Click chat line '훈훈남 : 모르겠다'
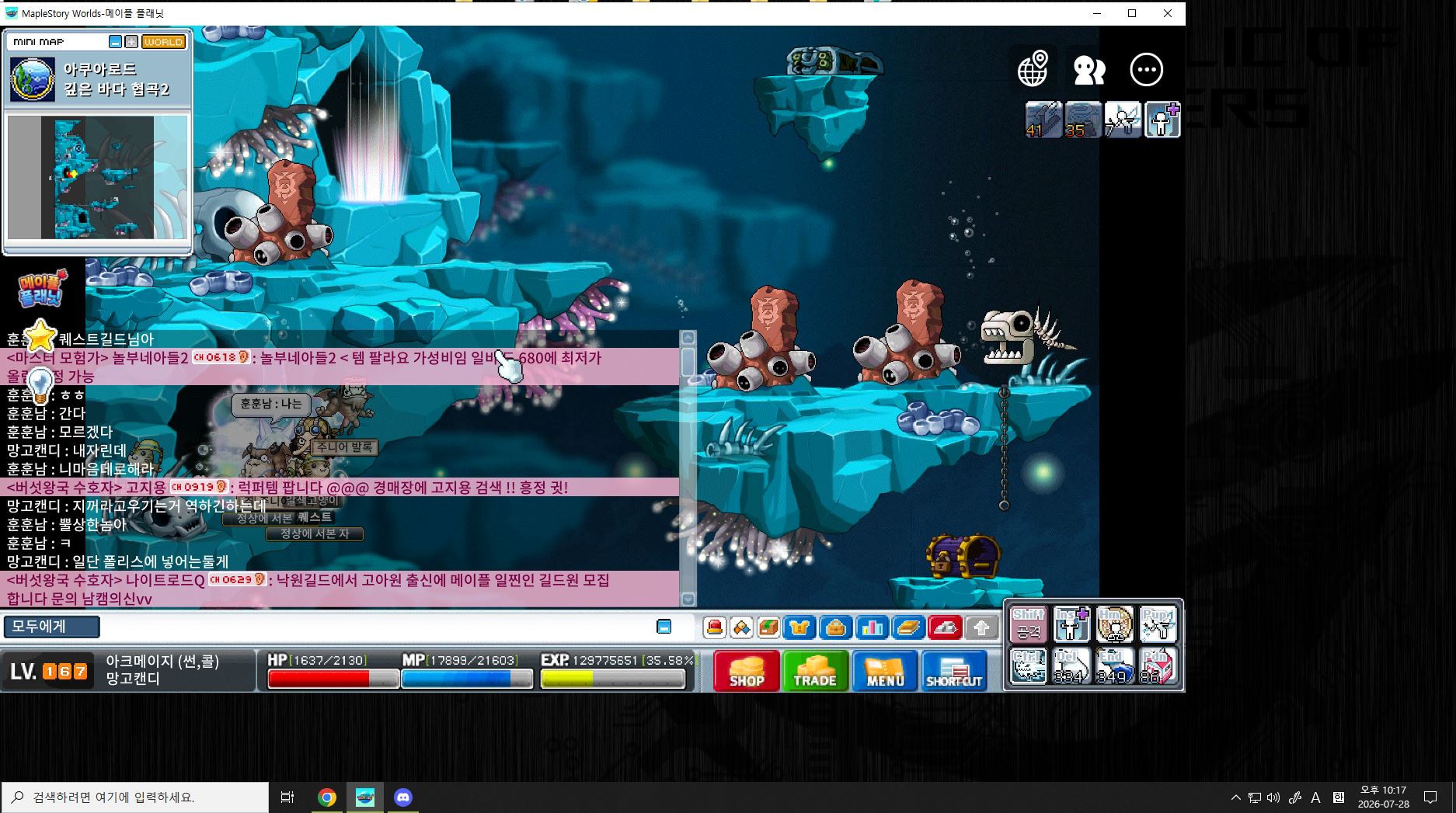The image size is (1456, 813). [x=60, y=432]
